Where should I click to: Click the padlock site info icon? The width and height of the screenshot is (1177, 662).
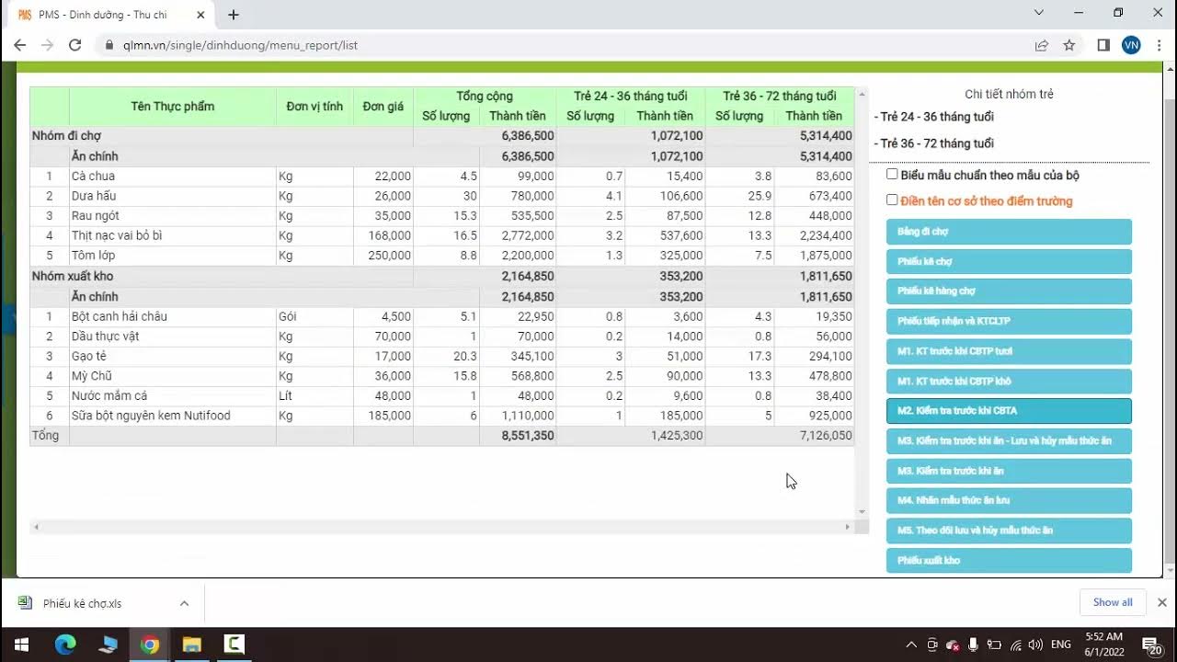[x=109, y=45]
